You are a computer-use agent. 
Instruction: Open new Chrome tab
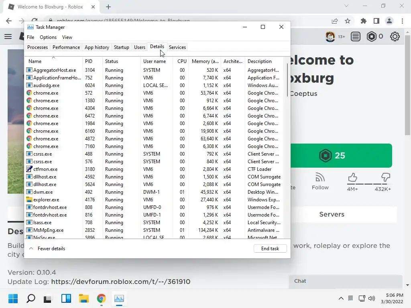108,7
